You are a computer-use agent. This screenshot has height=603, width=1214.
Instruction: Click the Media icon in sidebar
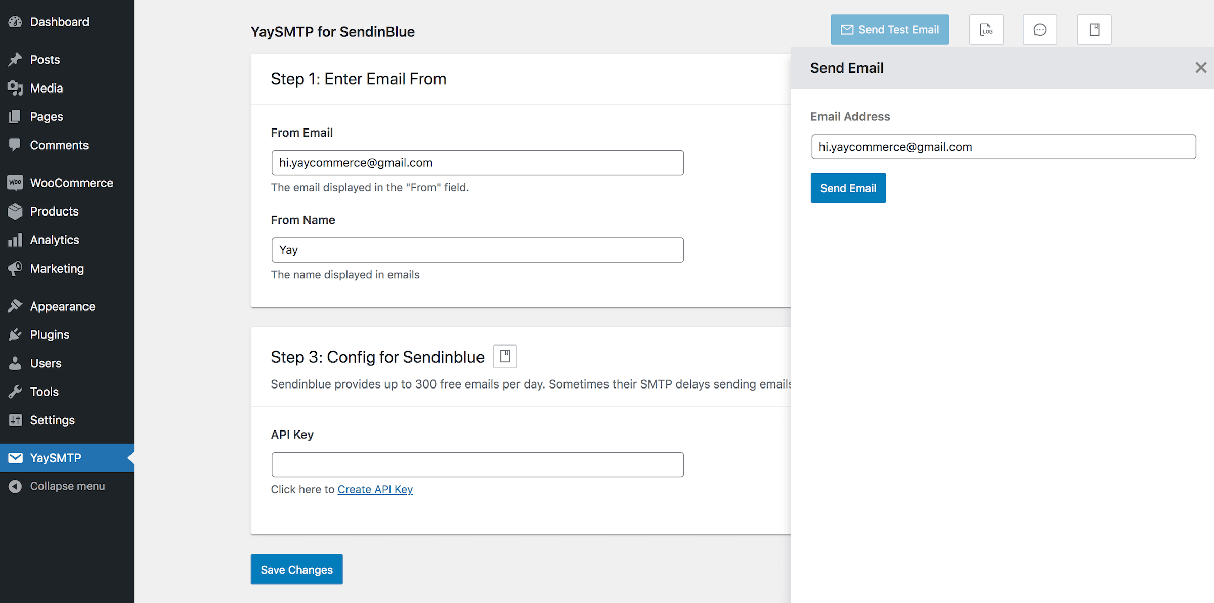[15, 88]
